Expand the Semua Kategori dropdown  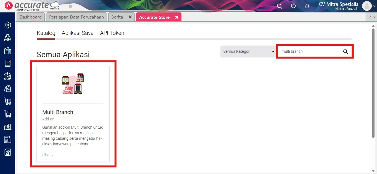point(249,51)
